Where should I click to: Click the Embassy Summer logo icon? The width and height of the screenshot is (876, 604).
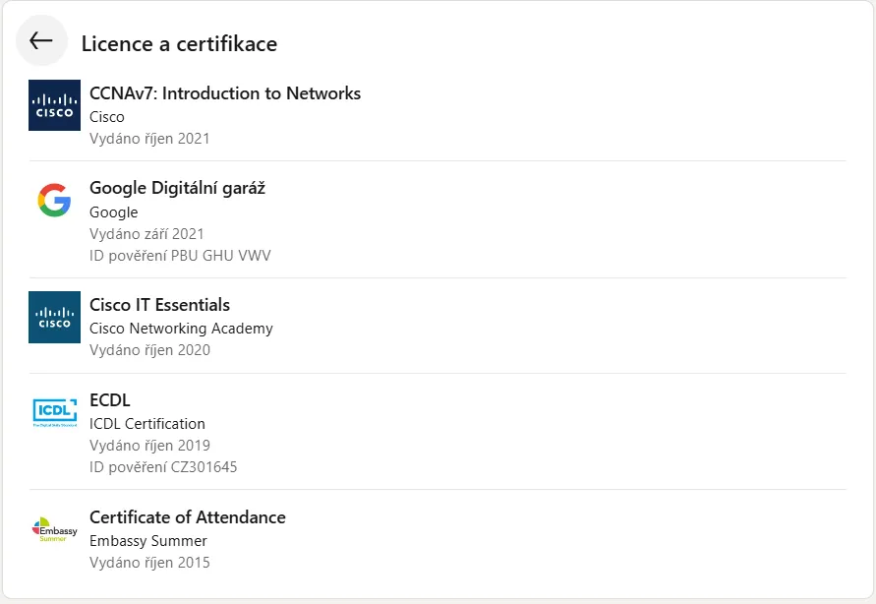54,529
